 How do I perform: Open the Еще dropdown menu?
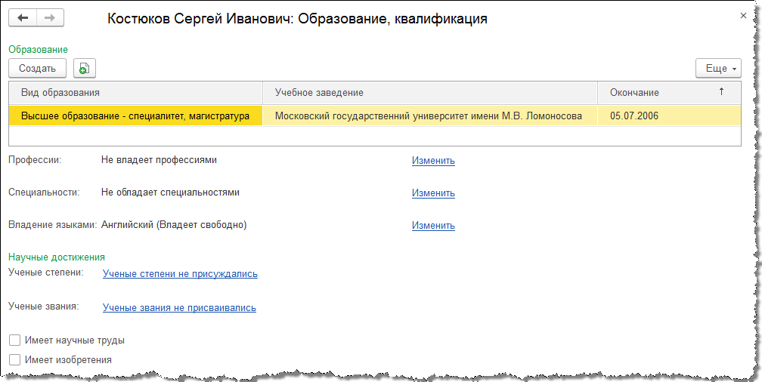(x=717, y=68)
